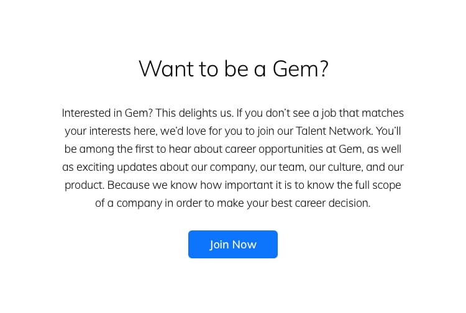
Task: Click the line starting "your interests here"
Action: 233,131
